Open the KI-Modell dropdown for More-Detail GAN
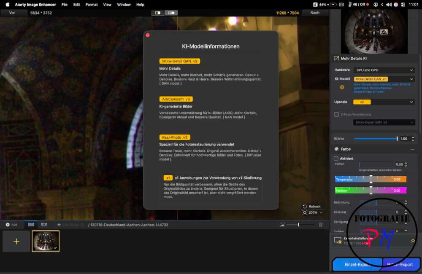 (384, 79)
